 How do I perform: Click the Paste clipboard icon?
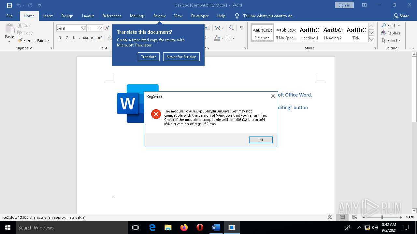[9, 29]
